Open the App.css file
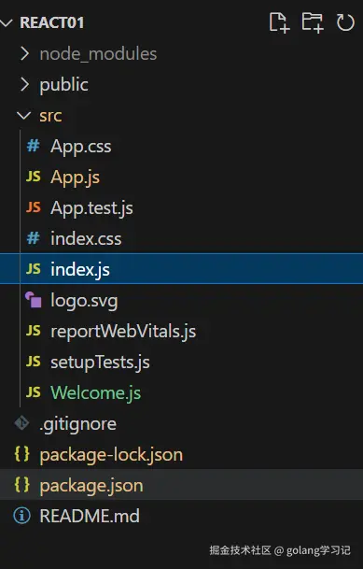Viewport: 363px width, 569px height. click(x=81, y=147)
